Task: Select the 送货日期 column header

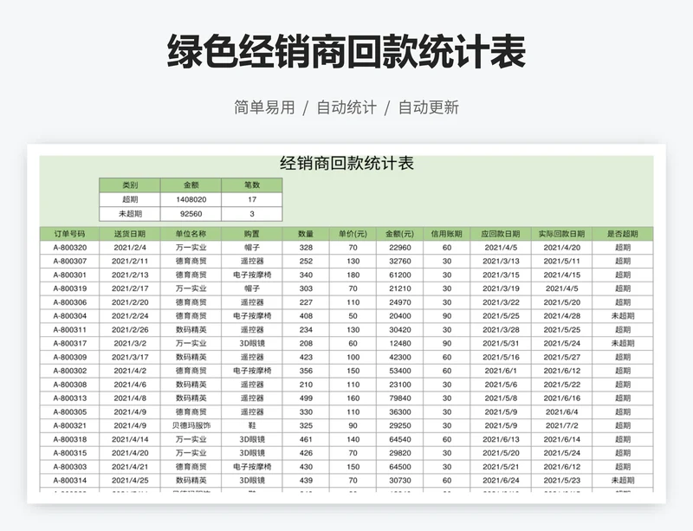Action: (130, 234)
